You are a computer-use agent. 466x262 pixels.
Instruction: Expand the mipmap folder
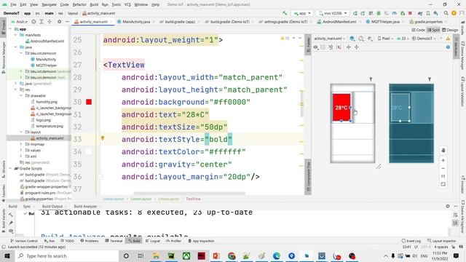[21, 144]
